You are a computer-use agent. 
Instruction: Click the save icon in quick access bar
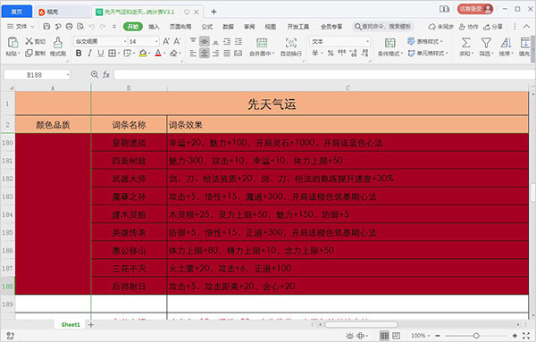(46, 26)
